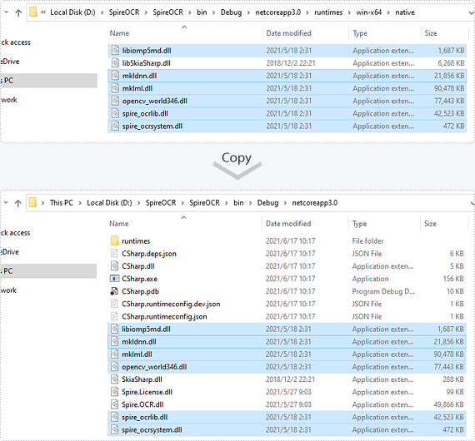Click the Up arrow in the bottom Explorer window
This screenshot has height=441, width=475.
point(18,203)
